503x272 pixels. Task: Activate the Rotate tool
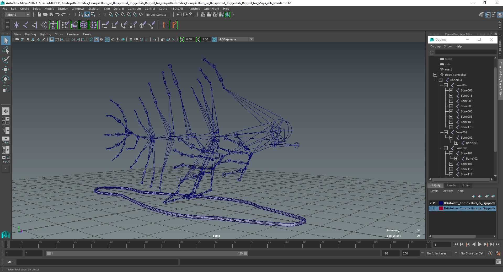pos(6,79)
